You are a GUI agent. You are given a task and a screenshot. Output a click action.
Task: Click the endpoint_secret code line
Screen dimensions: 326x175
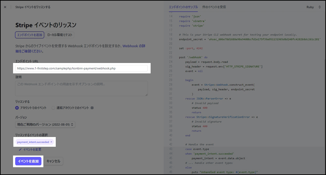(250, 39)
